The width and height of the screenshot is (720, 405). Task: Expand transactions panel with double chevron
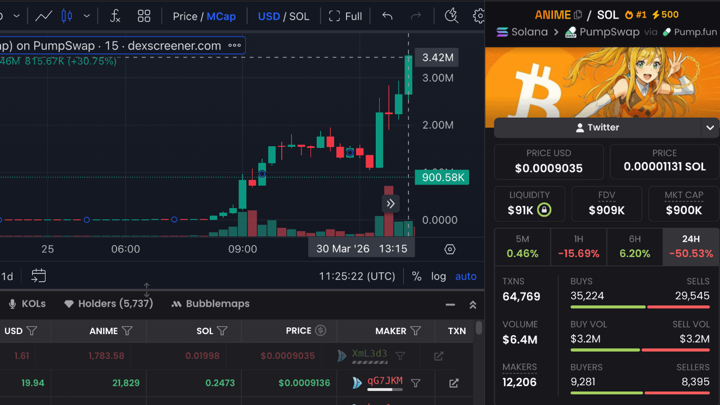tap(473, 304)
